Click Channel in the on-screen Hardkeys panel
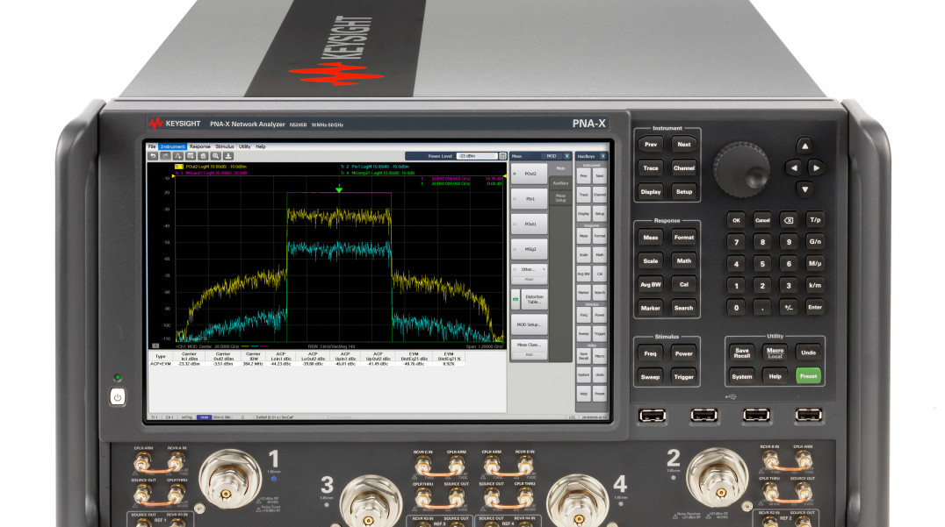Viewport: 945px width, 527px height. tap(600, 195)
